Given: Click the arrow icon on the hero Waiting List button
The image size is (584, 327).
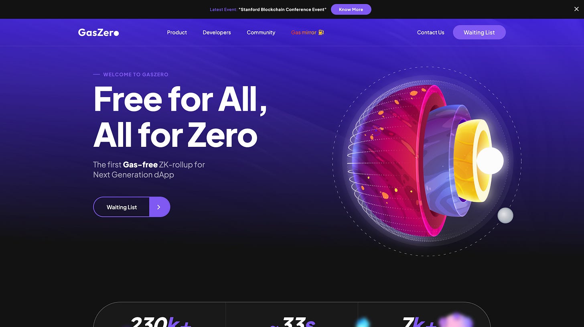Looking at the screenshot, I should 159,207.
